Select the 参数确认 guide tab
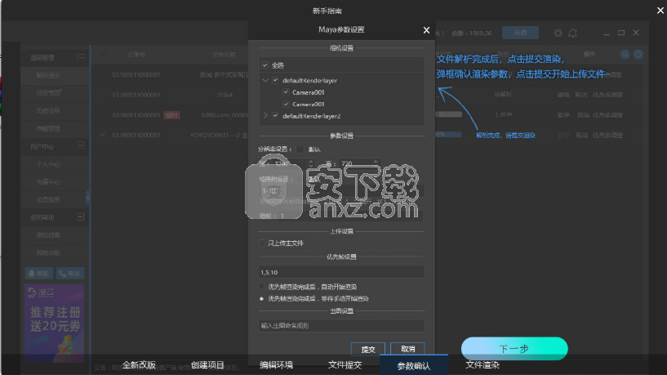Screen dimensions: 667x375 413,365
